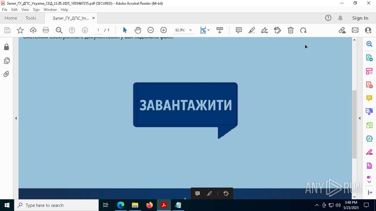Open the fit page width tool
Screen dimensions: 376x211
tap(203, 30)
